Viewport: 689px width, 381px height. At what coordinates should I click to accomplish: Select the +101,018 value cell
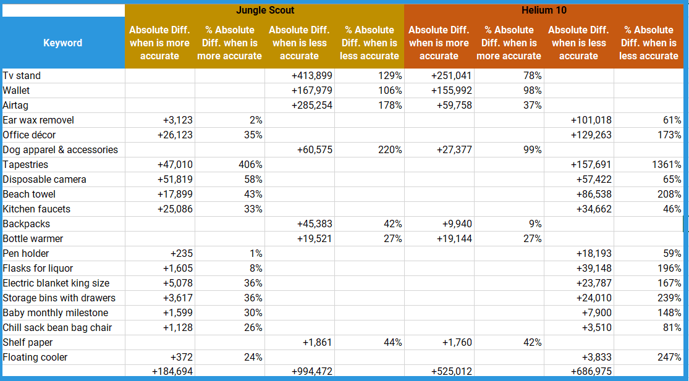(x=579, y=120)
